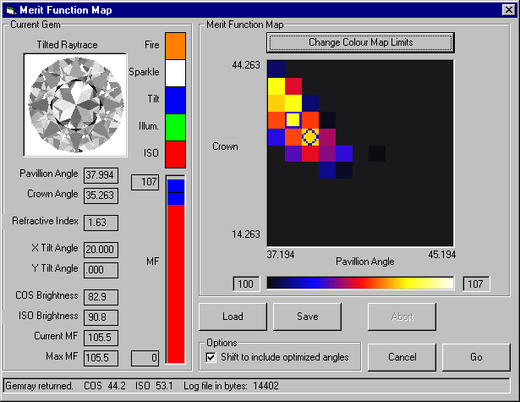This screenshot has height=402, width=520.
Task: Click the red ISO colour swatch
Action: pos(175,154)
